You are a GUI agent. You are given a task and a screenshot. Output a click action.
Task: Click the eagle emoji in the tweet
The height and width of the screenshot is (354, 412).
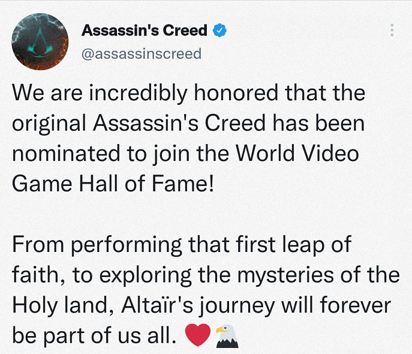click(x=226, y=337)
